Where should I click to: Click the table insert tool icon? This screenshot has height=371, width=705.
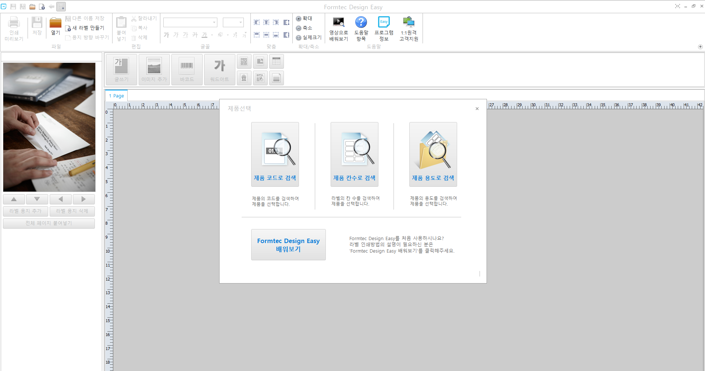pos(277,61)
